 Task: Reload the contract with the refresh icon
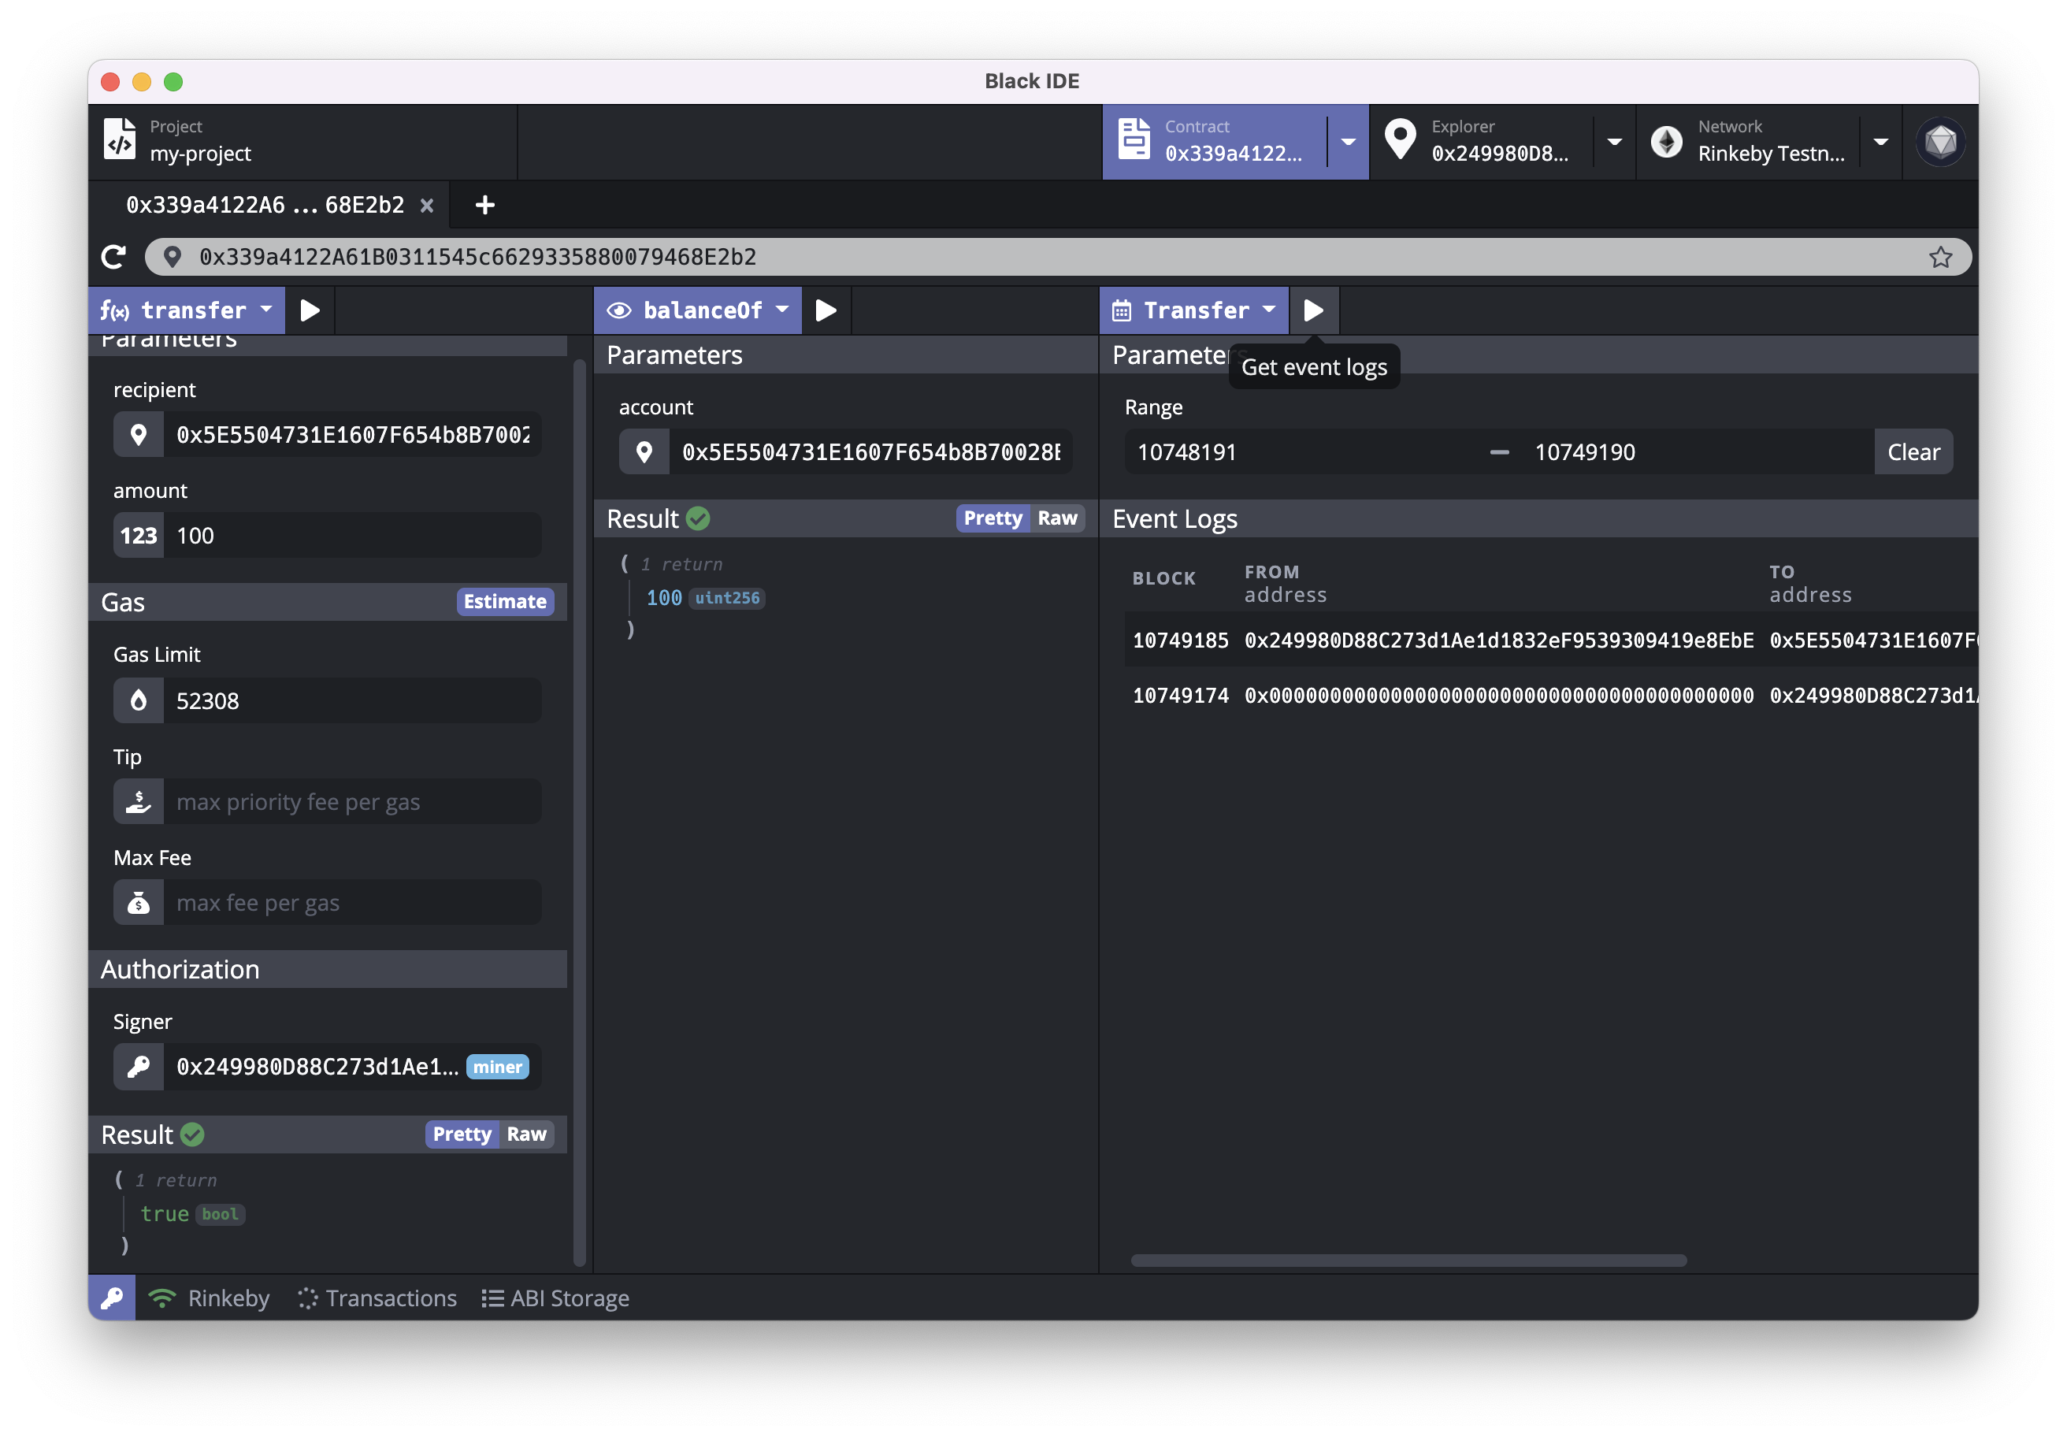[x=114, y=258]
